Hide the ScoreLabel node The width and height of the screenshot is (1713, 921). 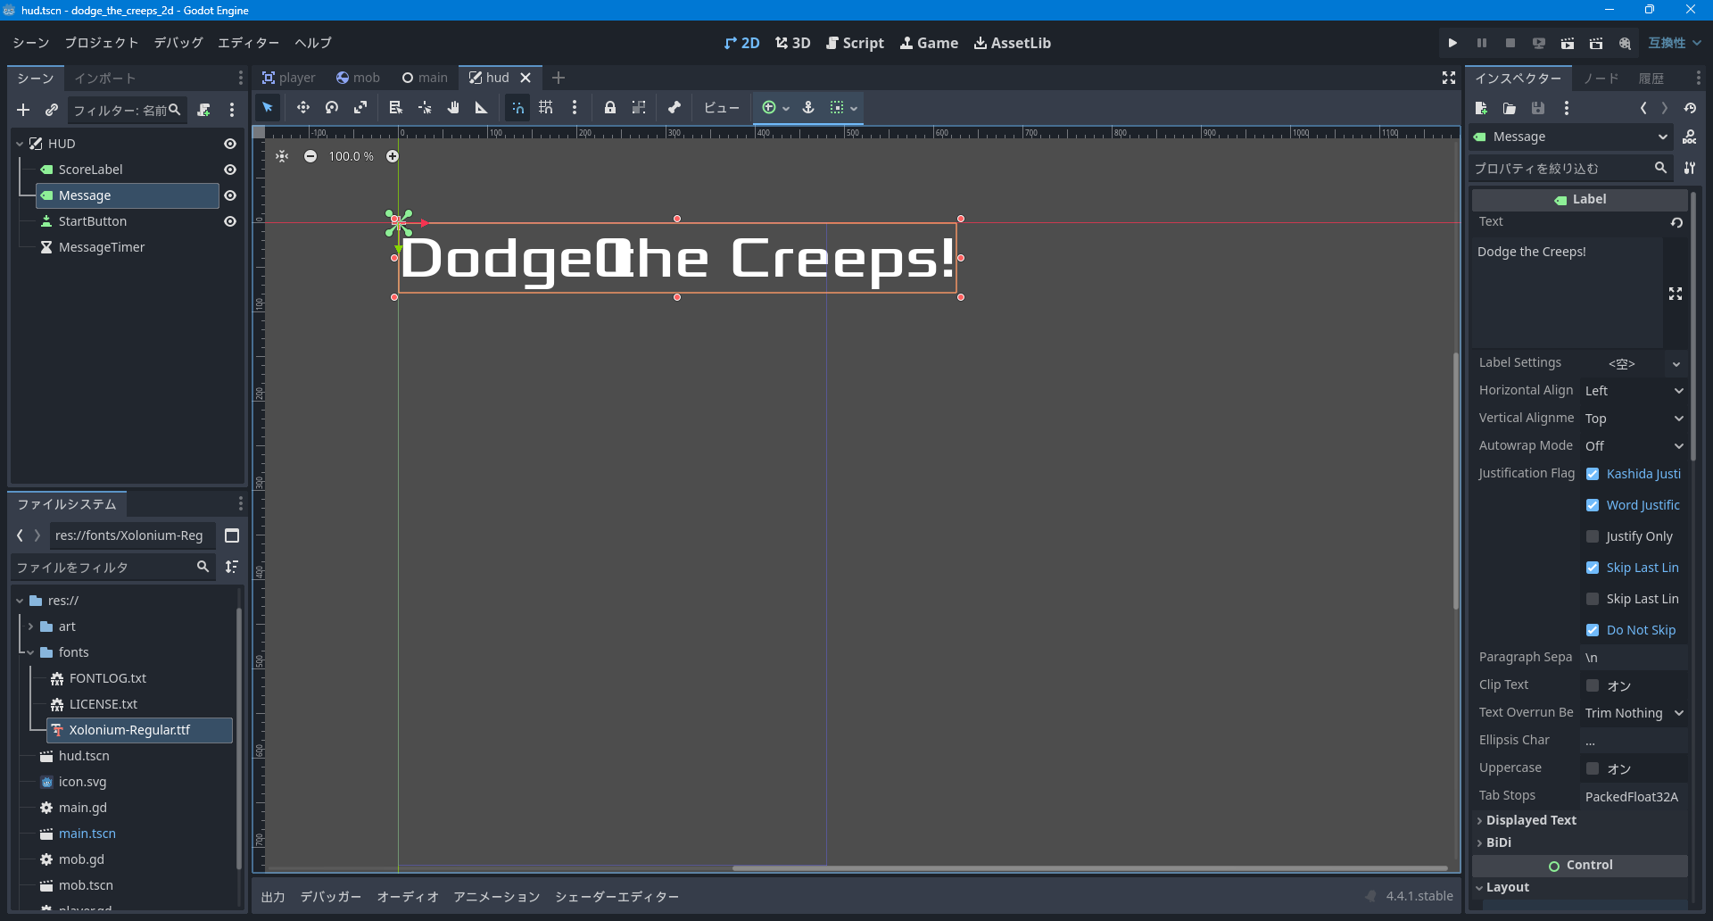click(230, 170)
